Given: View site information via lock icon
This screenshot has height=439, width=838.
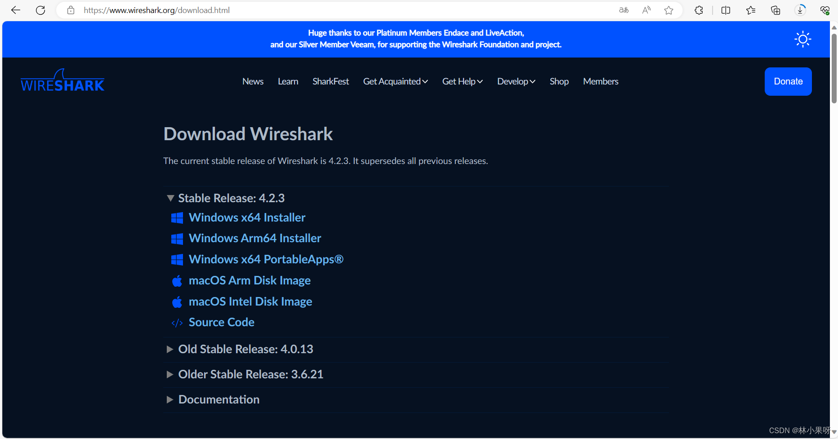Looking at the screenshot, I should click(71, 10).
